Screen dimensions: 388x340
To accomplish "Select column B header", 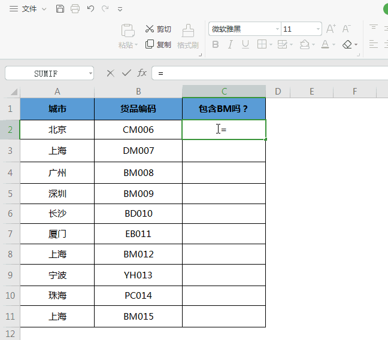I will pyautogui.click(x=138, y=92).
